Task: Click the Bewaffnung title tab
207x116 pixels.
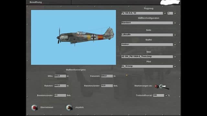Action: click(36, 2)
